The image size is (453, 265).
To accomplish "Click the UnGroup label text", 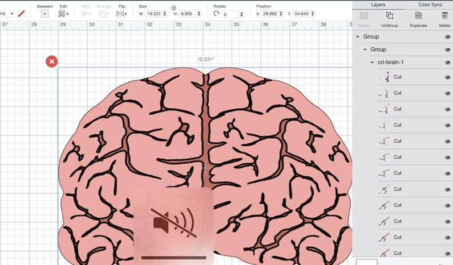I will [x=390, y=26].
